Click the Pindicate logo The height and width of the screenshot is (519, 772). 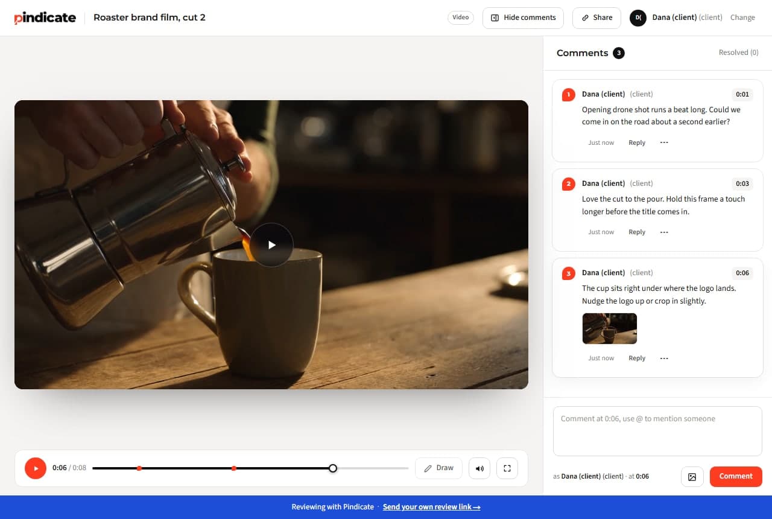pyautogui.click(x=45, y=18)
